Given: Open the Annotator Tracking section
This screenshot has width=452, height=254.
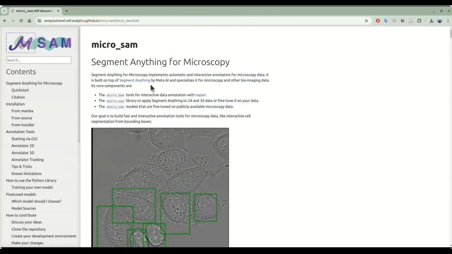Looking at the screenshot, I should (28, 159).
